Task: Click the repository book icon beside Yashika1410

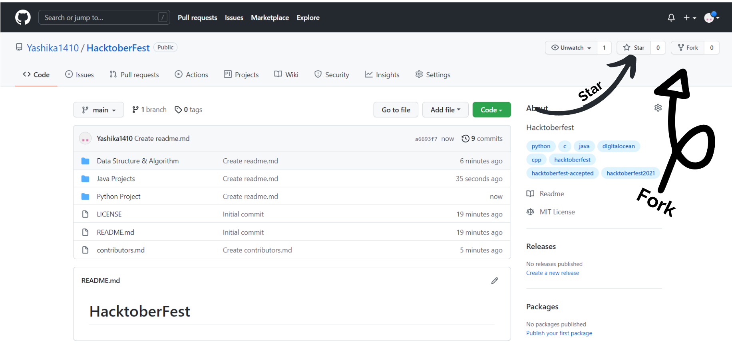Action: (x=19, y=47)
